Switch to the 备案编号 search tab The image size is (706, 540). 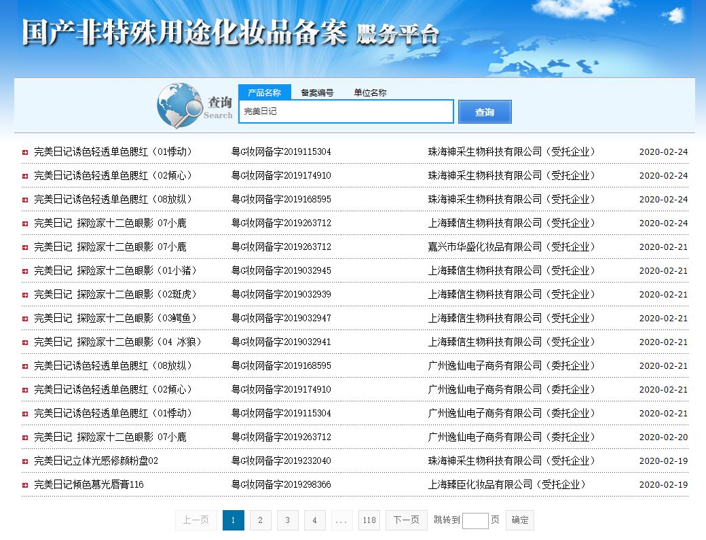pos(318,92)
